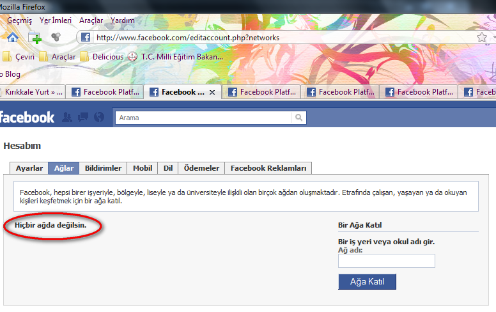Click the Ağa Katıl button
The height and width of the screenshot is (312, 496).
(x=367, y=281)
